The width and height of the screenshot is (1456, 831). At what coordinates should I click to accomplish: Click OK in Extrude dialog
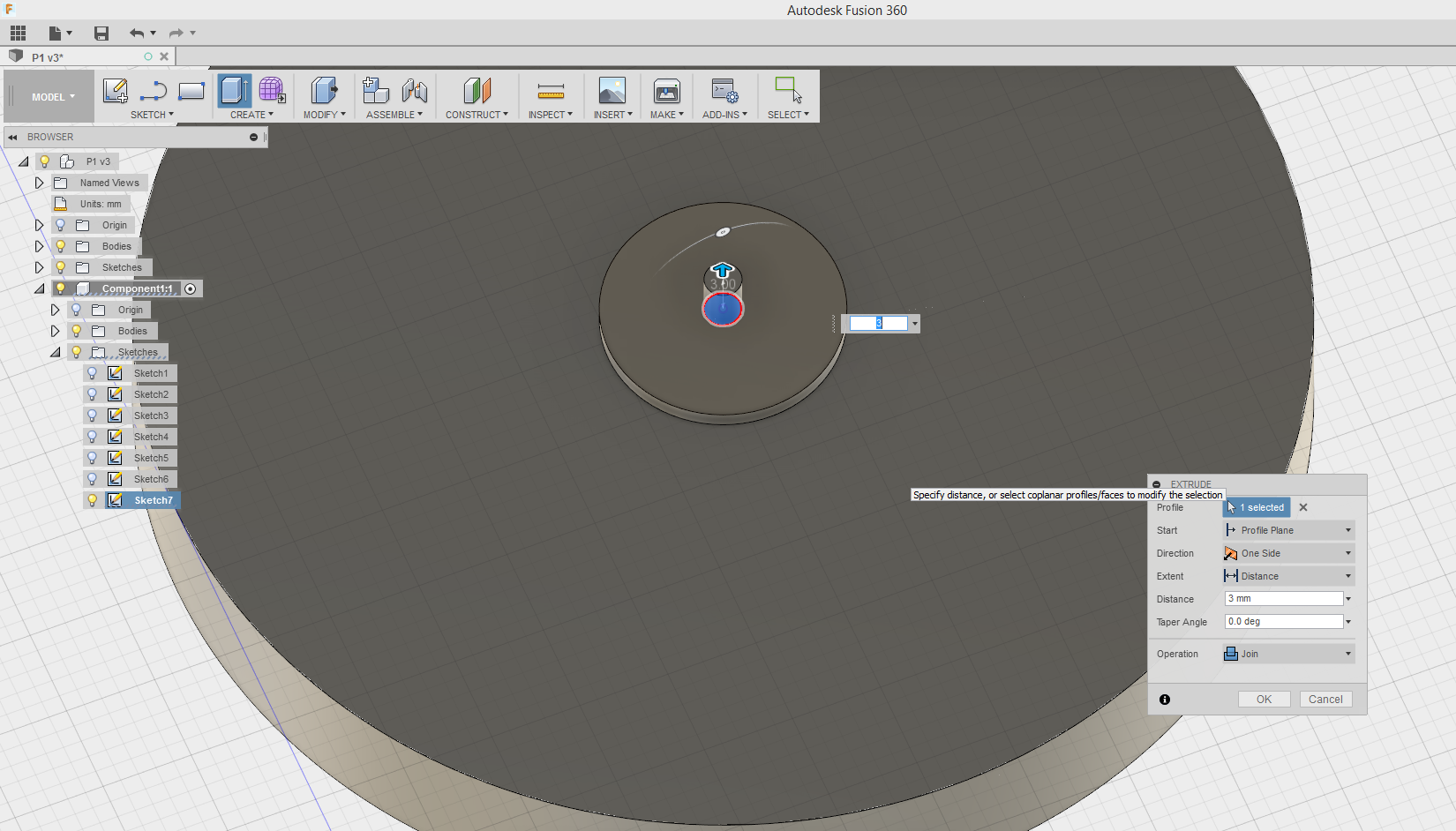[1264, 700]
